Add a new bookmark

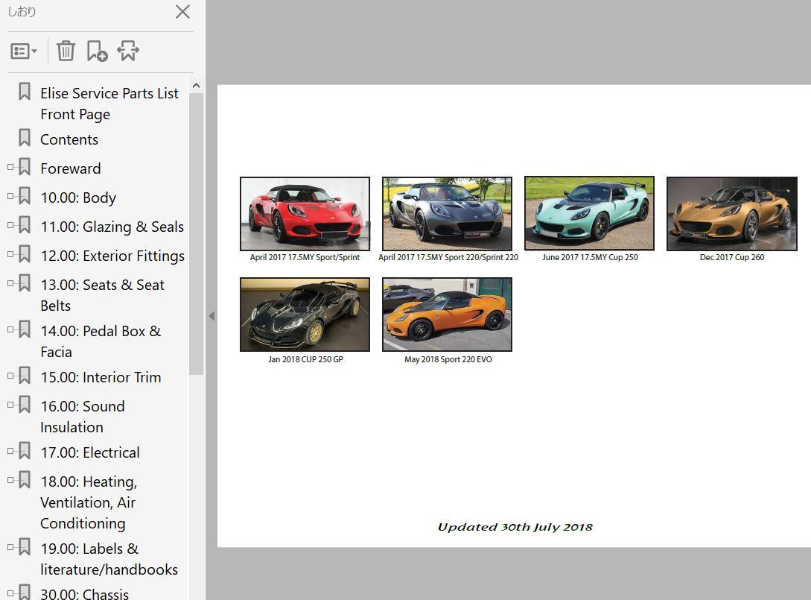point(97,51)
